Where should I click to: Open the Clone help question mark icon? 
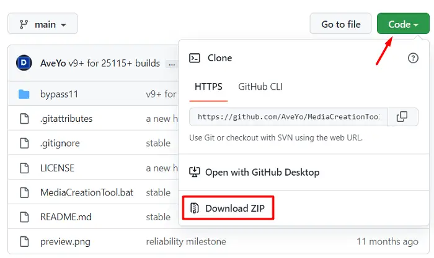coord(413,58)
